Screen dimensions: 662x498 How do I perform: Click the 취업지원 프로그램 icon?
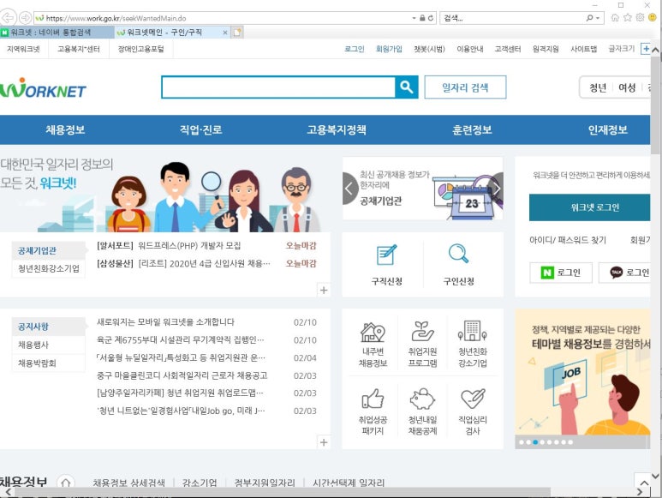pos(422,332)
